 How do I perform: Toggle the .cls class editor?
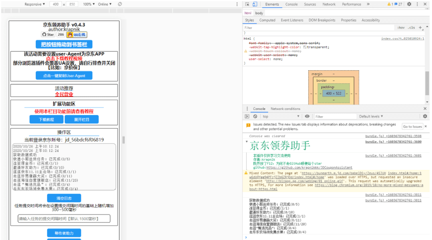coord(412,27)
